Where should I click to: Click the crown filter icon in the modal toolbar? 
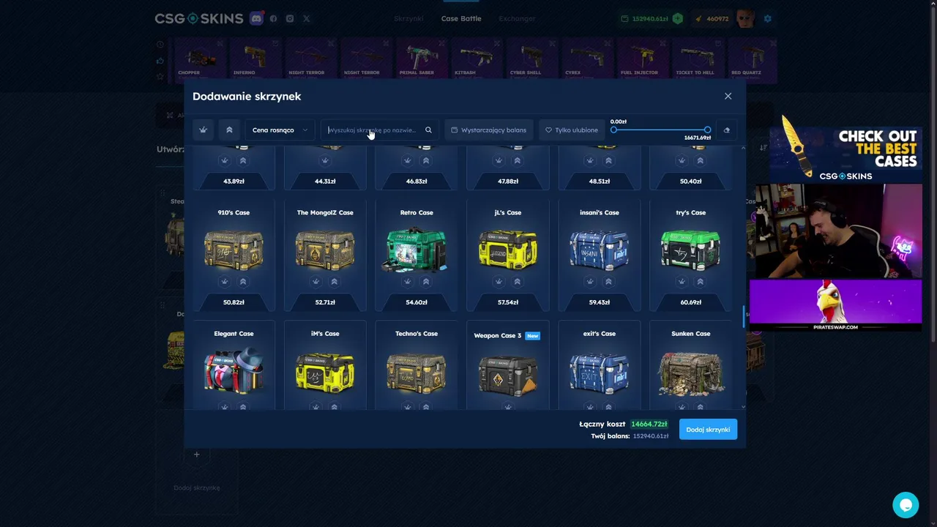pos(203,130)
